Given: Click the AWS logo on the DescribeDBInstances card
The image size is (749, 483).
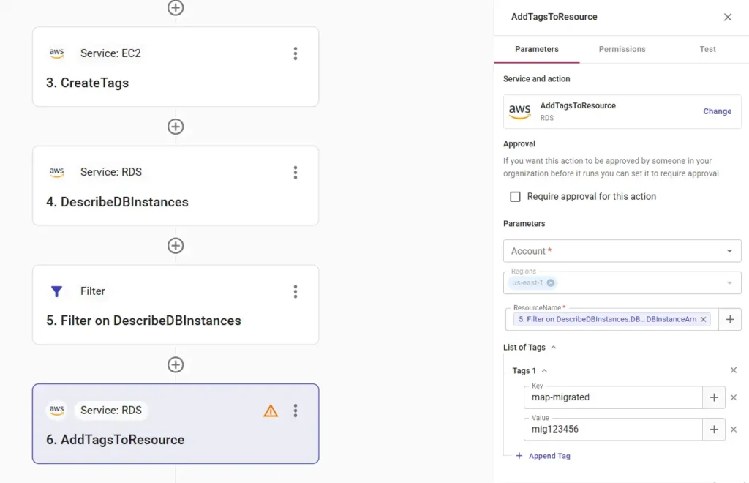Looking at the screenshot, I should 57,172.
